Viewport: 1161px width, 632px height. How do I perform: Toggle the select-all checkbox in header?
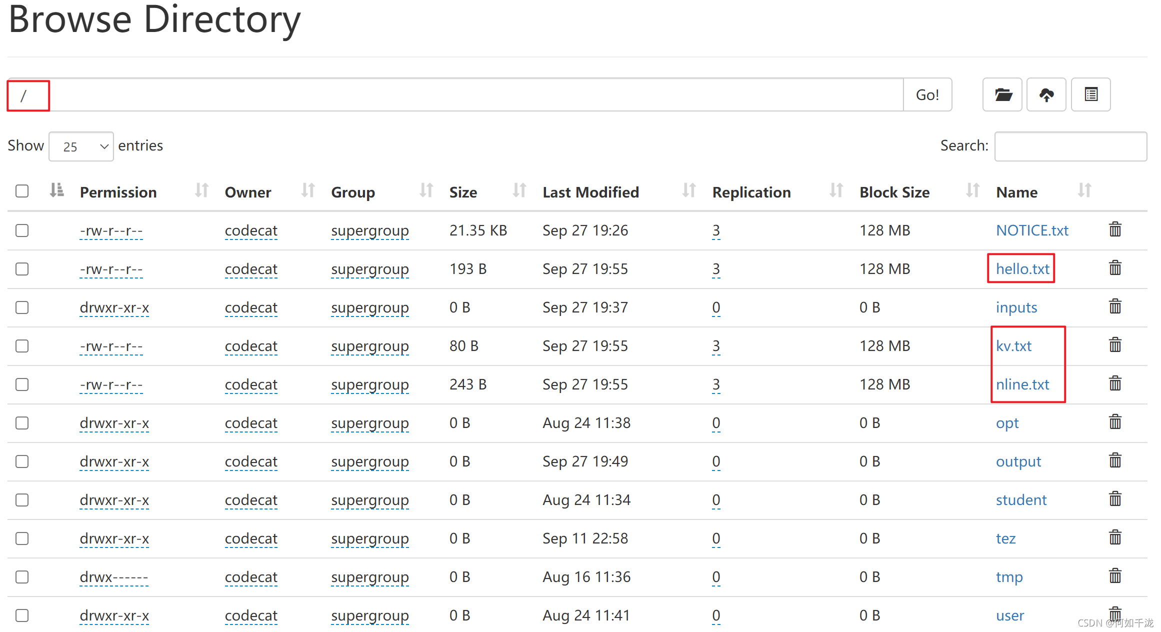(22, 191)
